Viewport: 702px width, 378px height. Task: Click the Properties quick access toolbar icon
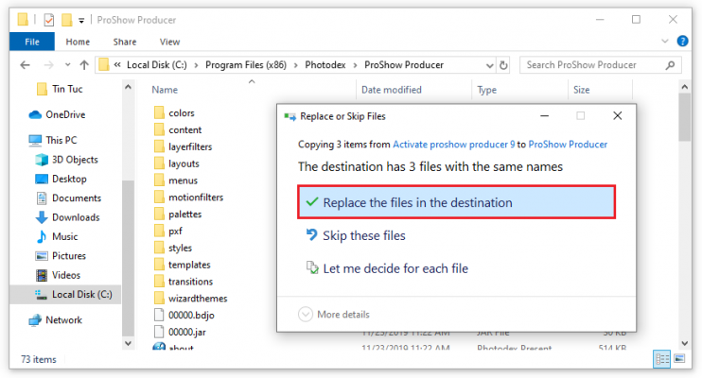47,19
